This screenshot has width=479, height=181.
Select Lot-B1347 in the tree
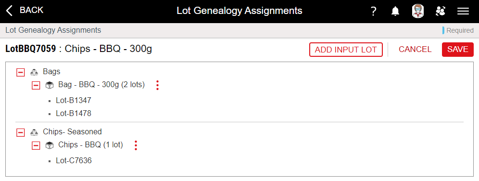(74, 101)
